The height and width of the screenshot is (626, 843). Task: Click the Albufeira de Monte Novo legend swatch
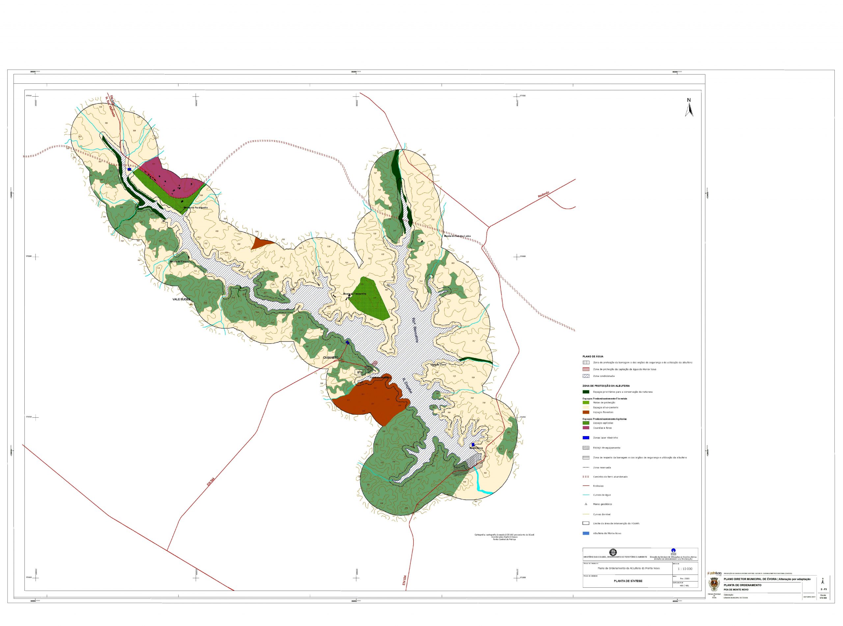[x=586, y=533]
